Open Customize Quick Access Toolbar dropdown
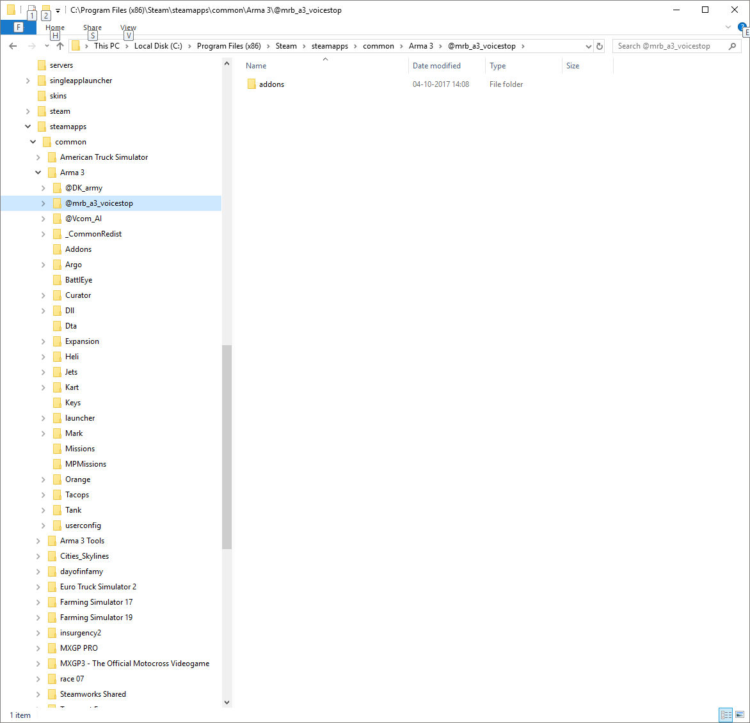 click(x=58, y=10)
